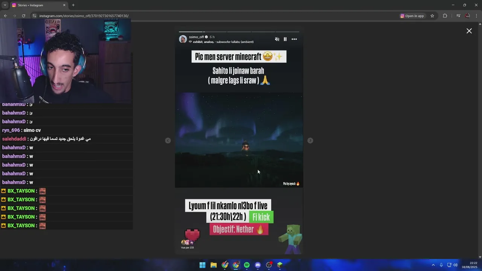Open the tab search dropdown arrow
Image resolution: width=482 pixels, height=271 pixels.
(5, 5)
